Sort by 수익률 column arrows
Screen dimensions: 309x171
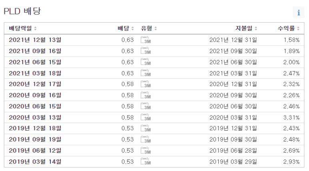pyautogui.click(x=298, y=28)
